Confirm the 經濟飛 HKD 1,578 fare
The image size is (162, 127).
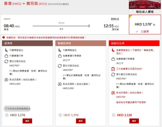[27, 121]
